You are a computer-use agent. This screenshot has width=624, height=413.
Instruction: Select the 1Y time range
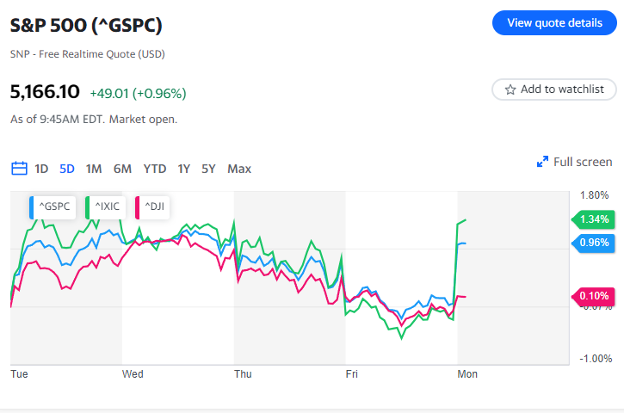(x=184, y=169)
